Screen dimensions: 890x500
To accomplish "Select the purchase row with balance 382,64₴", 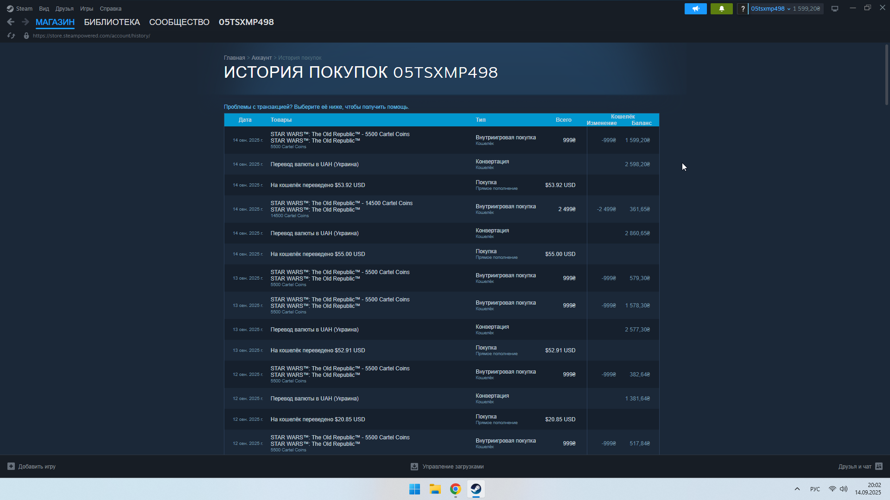I will pyautogui.click(x=441, y=375).
